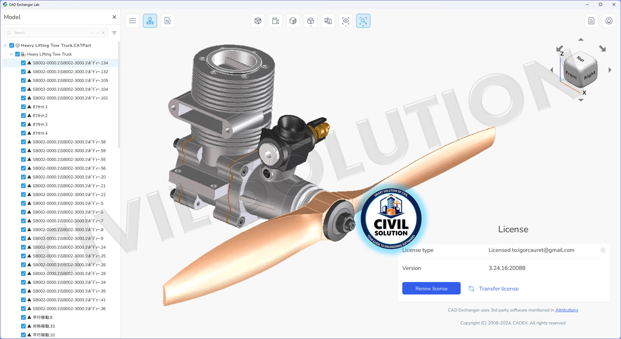The width and height of the screenshot is (621, 339).
Task: Click the Top face of view cube
Action: point(580,59)
